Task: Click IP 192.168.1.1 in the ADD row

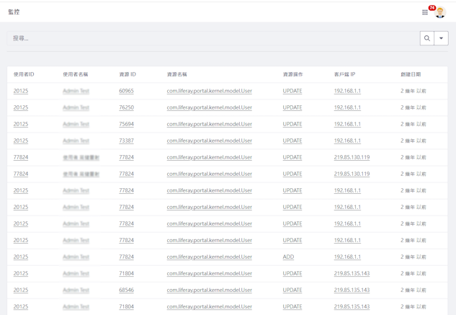Action: pyautogui.click(x=347, y=257)
